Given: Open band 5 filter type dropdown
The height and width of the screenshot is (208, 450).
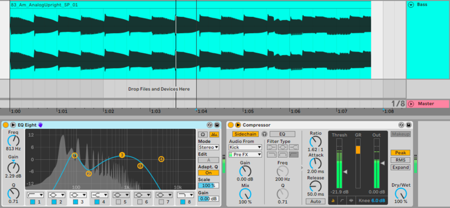Looking at the screenshot, I should tap(121, 195).
